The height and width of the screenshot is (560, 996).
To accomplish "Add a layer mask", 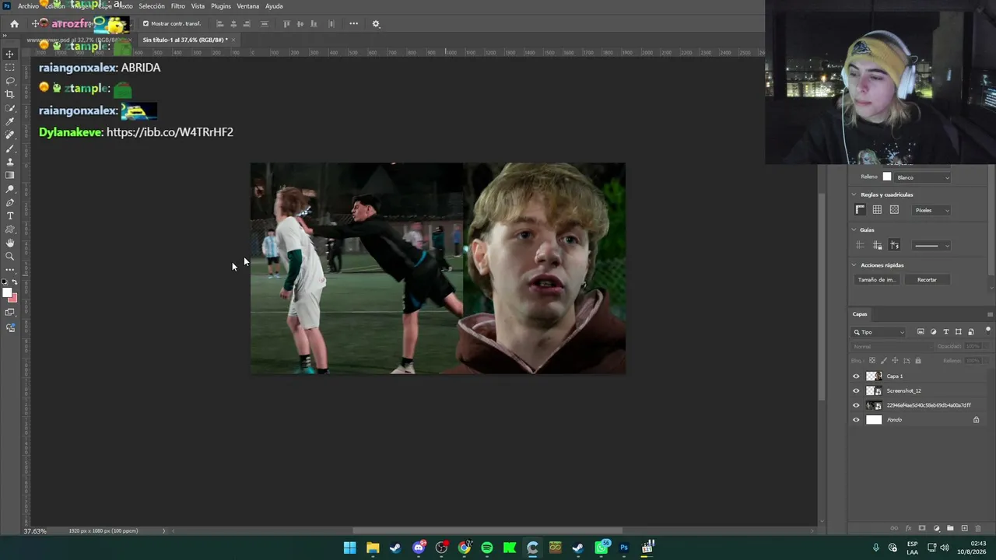I will tap(922, 528).
